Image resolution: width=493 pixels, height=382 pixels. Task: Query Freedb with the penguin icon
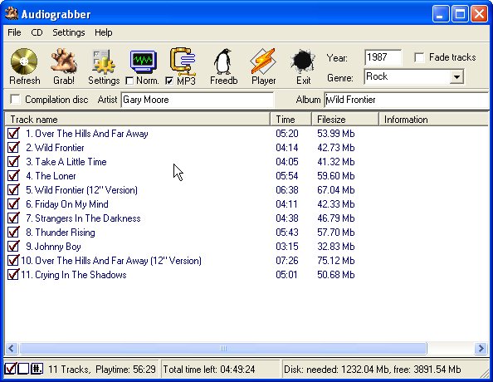pos(223,61)
